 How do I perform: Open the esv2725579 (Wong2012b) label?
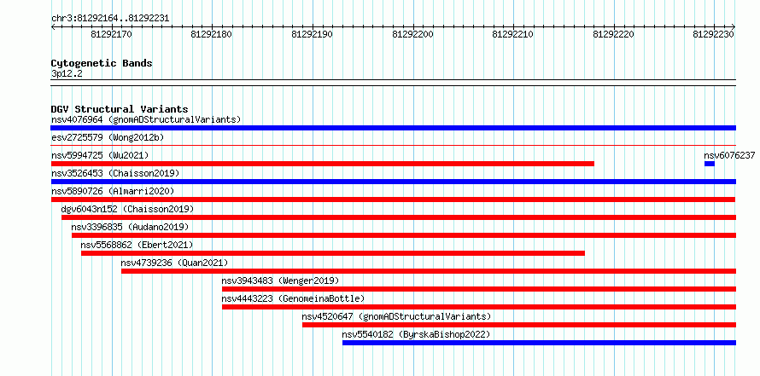pyautogui.click(x=108, y=137)
